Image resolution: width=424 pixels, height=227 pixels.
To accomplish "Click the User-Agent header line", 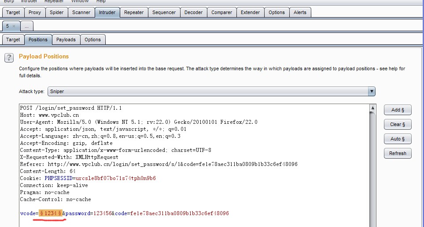I will point(139,122).
